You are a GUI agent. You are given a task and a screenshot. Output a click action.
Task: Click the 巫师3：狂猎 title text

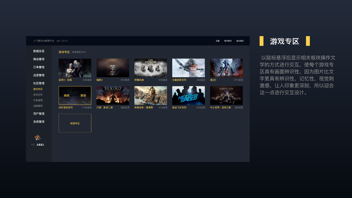[x=65, y=80]
